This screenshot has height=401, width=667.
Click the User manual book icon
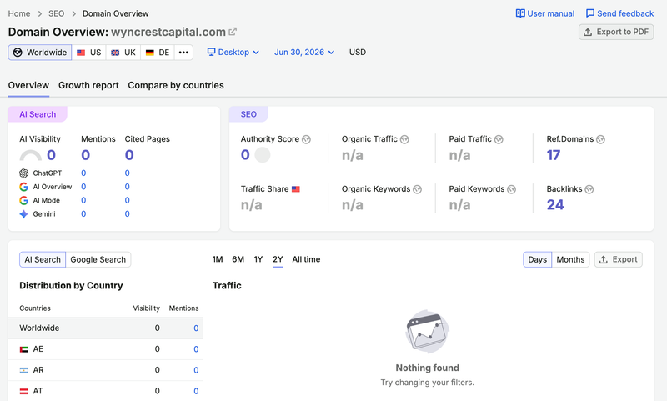(520, 13)
